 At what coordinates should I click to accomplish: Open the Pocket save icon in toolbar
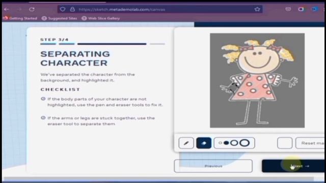288,9
